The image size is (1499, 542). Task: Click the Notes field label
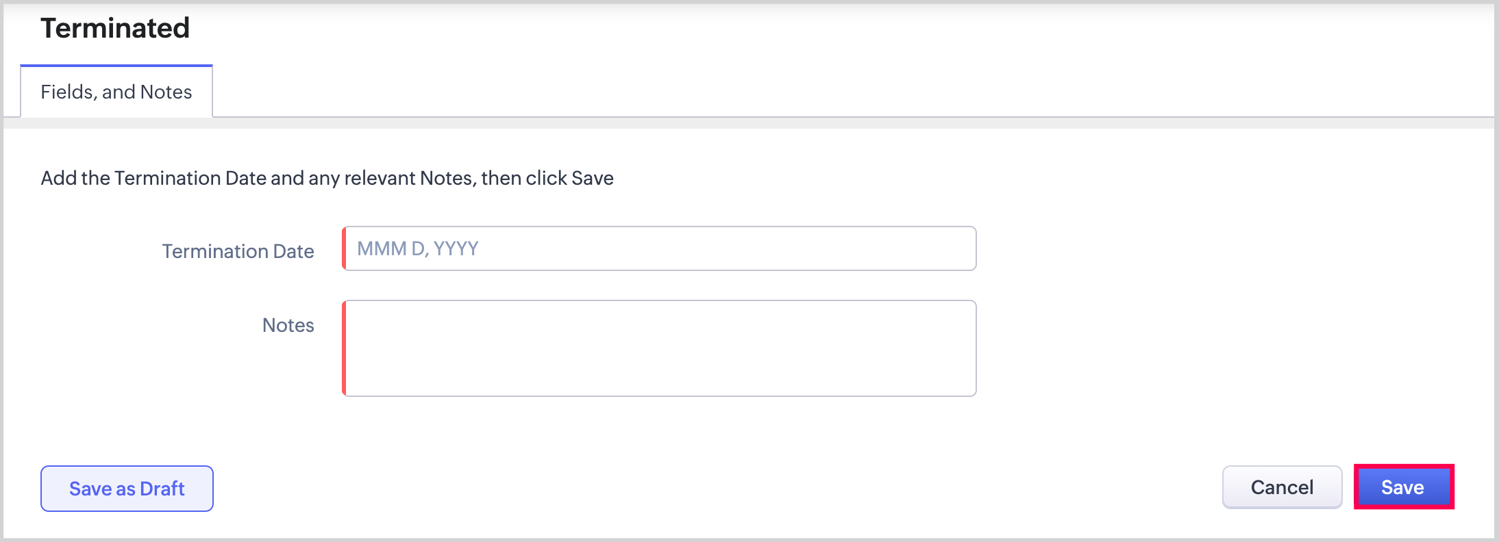288,325
